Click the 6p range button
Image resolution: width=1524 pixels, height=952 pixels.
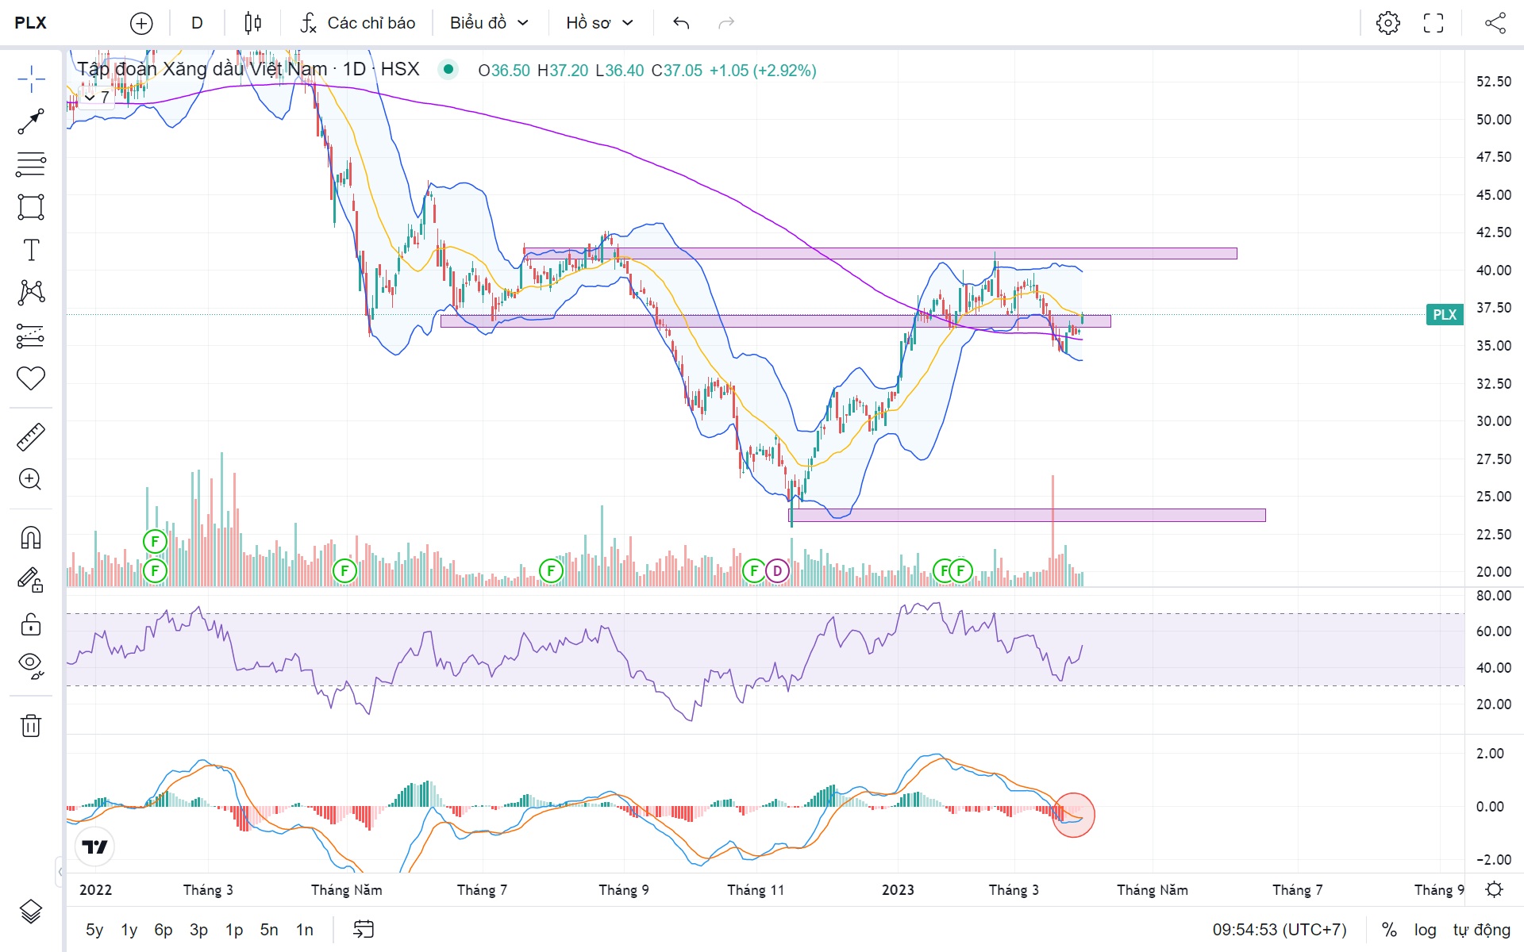(164, 930)
